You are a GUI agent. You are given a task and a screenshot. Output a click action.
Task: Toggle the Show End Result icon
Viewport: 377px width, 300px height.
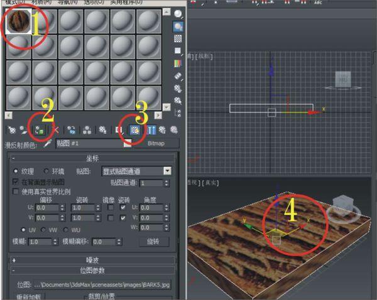coord(151,130)
